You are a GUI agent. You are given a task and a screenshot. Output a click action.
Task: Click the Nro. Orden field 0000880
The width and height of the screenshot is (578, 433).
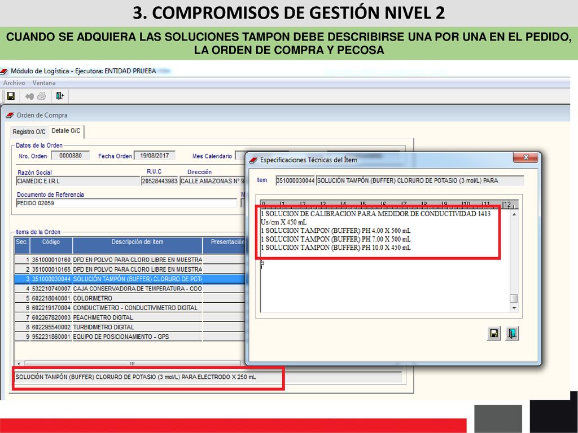[70, 156]
